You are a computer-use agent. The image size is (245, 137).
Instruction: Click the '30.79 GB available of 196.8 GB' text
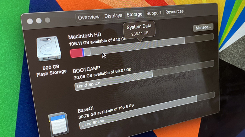click(106, 111)
